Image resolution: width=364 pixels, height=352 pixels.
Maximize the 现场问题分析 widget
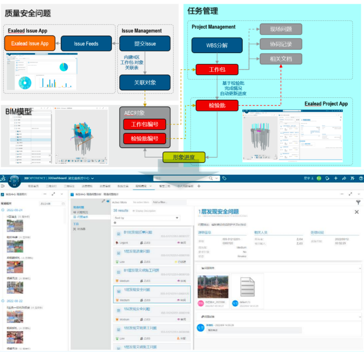pyautogui.click(x=350, y=194)
